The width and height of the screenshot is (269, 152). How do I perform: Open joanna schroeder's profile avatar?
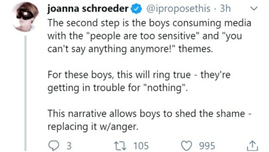point(25,17)
